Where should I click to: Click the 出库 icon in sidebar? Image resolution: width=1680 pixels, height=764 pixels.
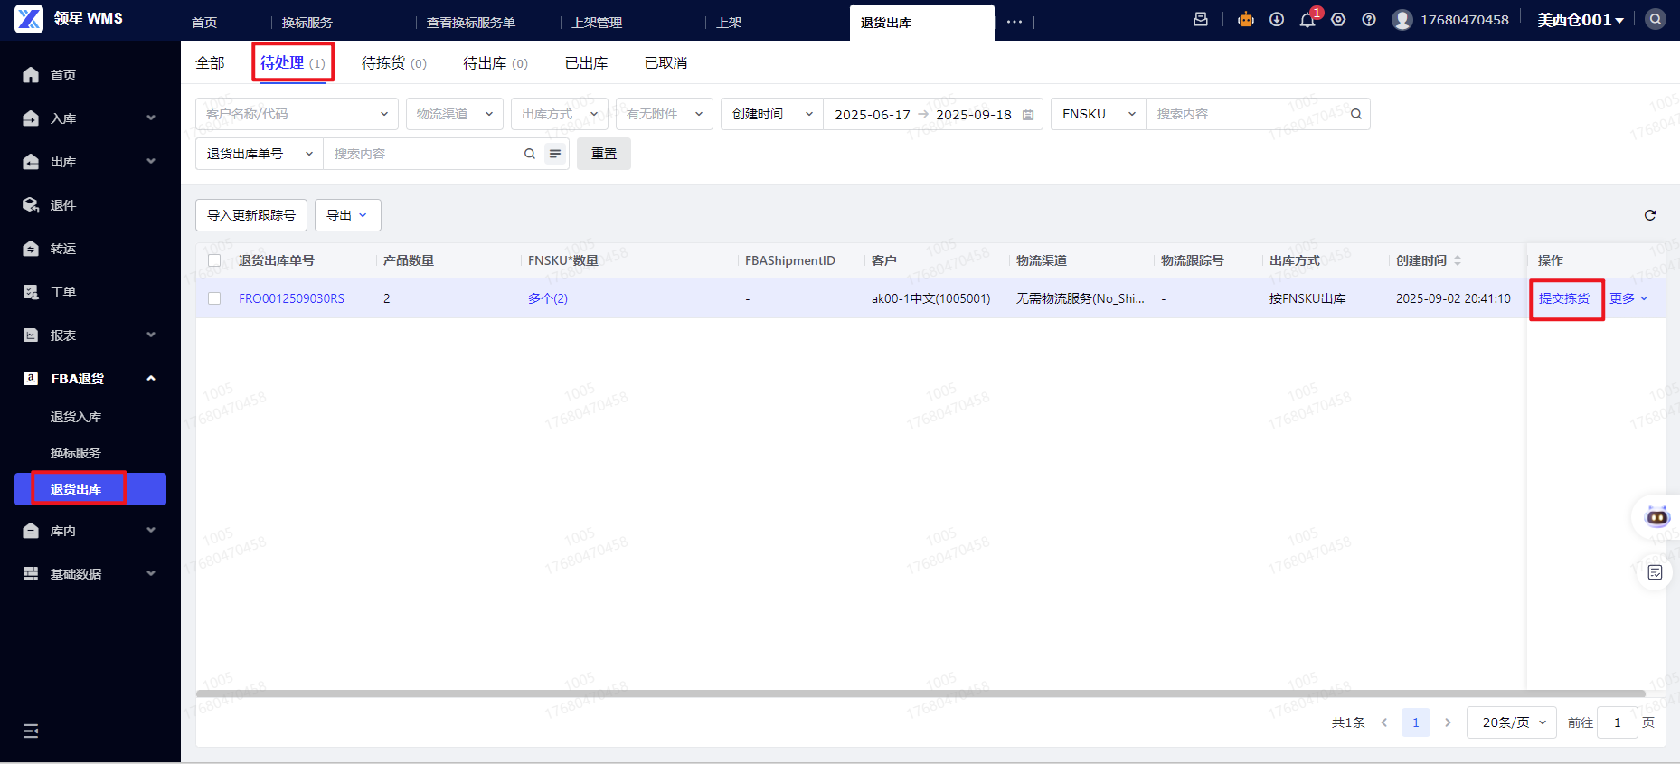(x=31, y=162)
